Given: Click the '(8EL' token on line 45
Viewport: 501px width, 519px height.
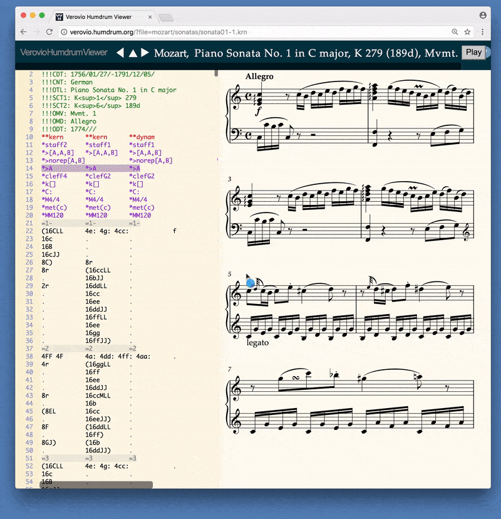Looking at the screenshot, I should tap(49, 411).
